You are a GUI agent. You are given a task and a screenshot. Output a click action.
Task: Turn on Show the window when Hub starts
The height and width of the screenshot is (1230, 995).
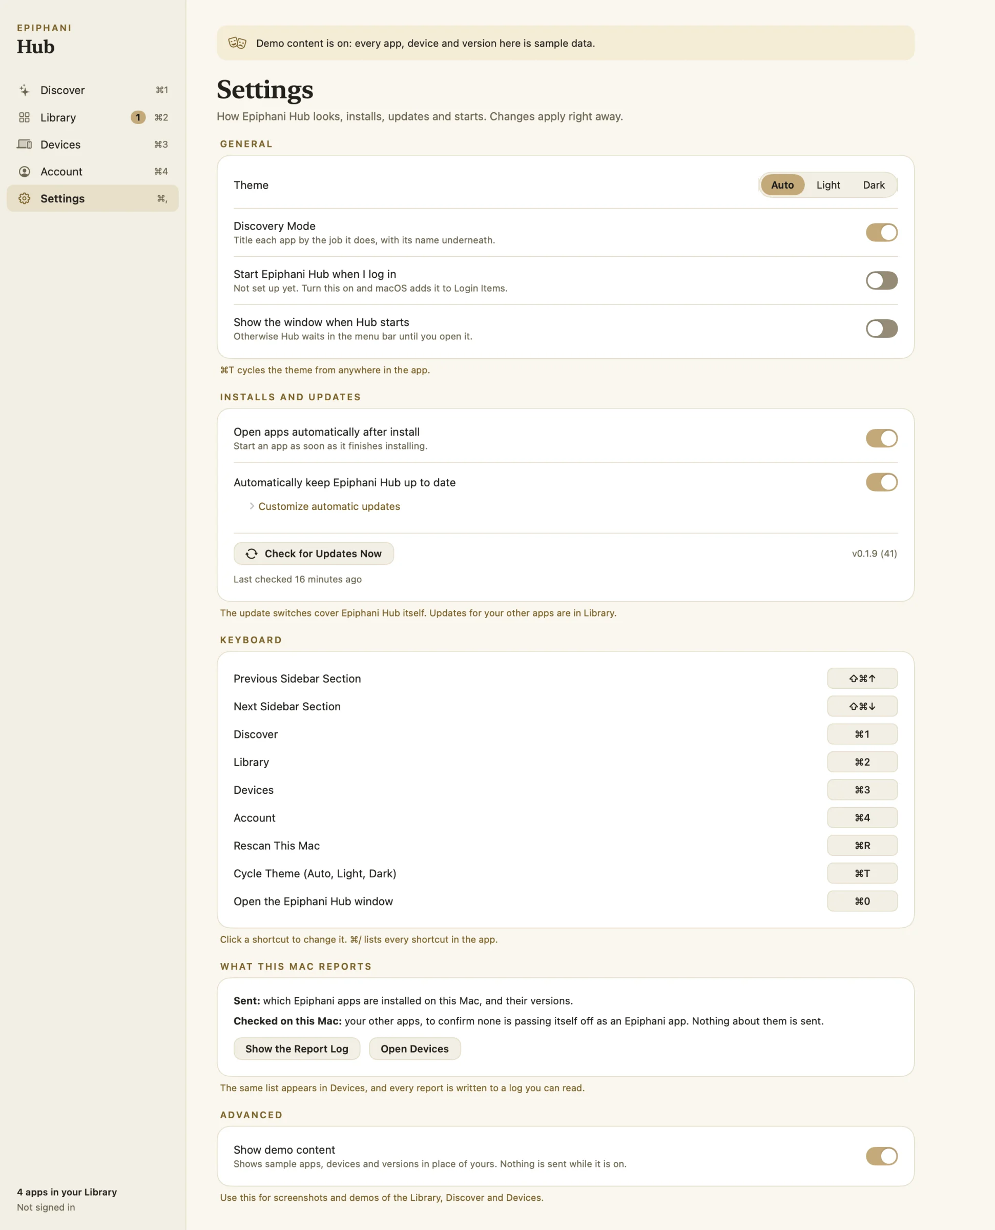point(882,329)
